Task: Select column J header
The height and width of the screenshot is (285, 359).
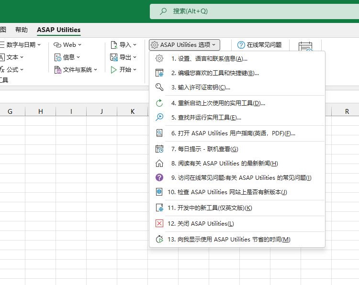Action: click(x=101, y=111)
